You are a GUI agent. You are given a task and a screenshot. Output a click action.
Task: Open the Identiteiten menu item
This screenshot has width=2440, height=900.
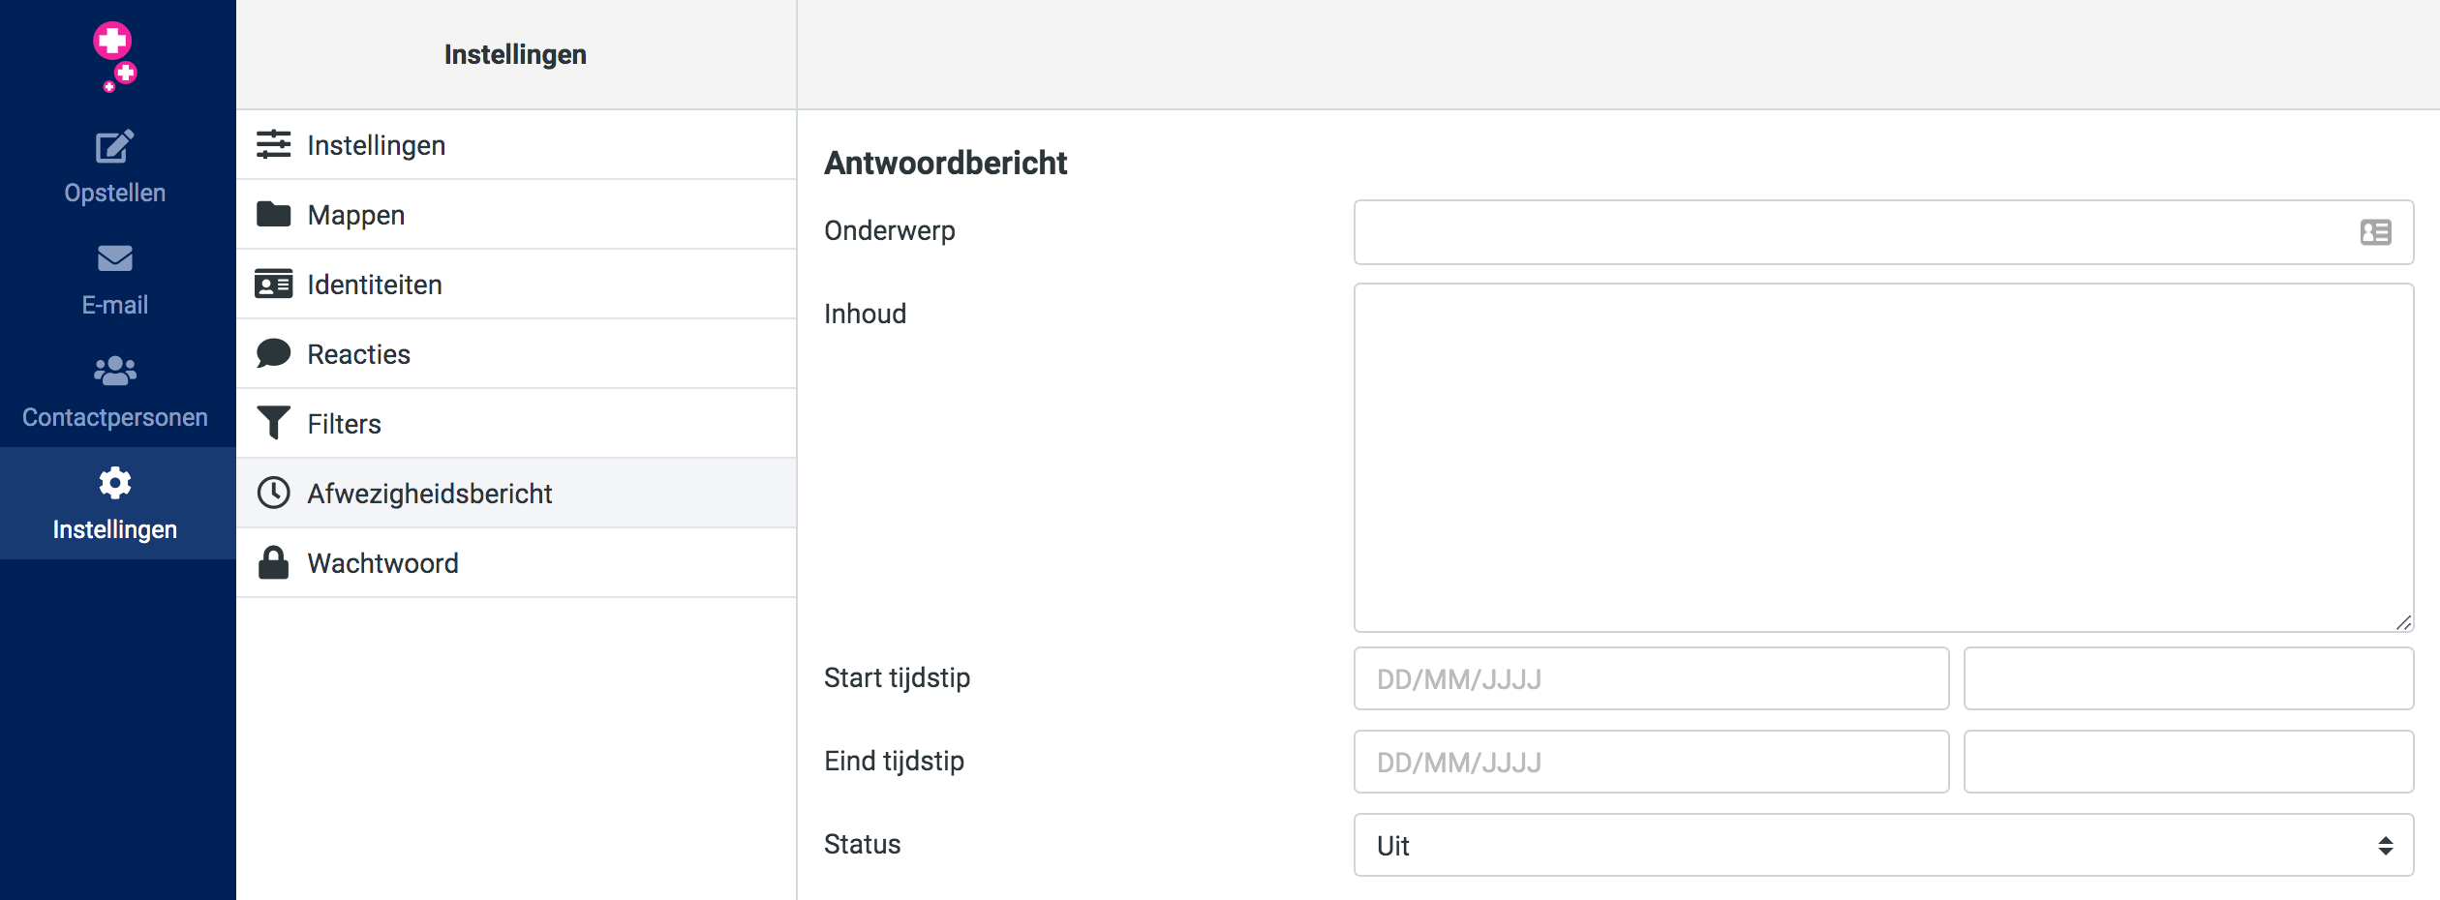(516, 284)
